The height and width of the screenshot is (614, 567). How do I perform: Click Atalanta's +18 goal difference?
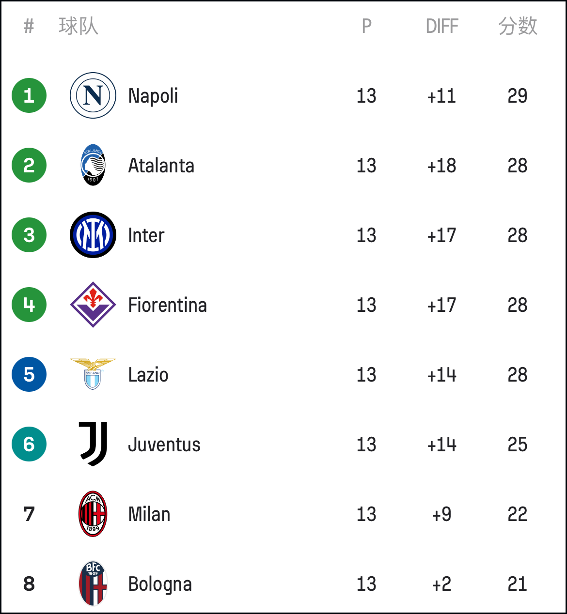(441, 166)
